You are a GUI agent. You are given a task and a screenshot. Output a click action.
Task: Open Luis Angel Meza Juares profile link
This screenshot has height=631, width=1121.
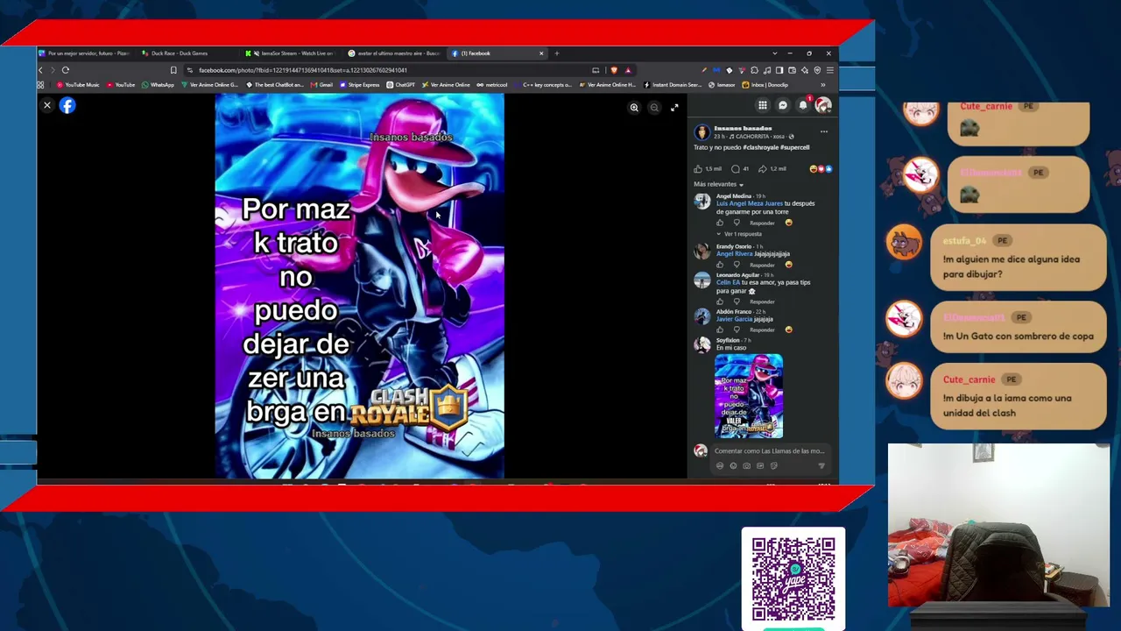750,203
